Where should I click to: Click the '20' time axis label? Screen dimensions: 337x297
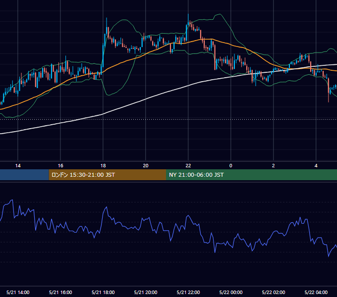[x=146, y=166]
